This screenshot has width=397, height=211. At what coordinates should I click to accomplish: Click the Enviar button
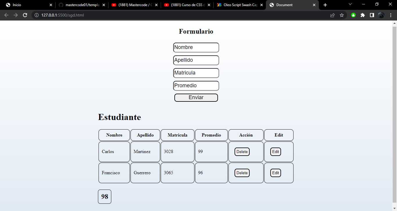[196, 98]
